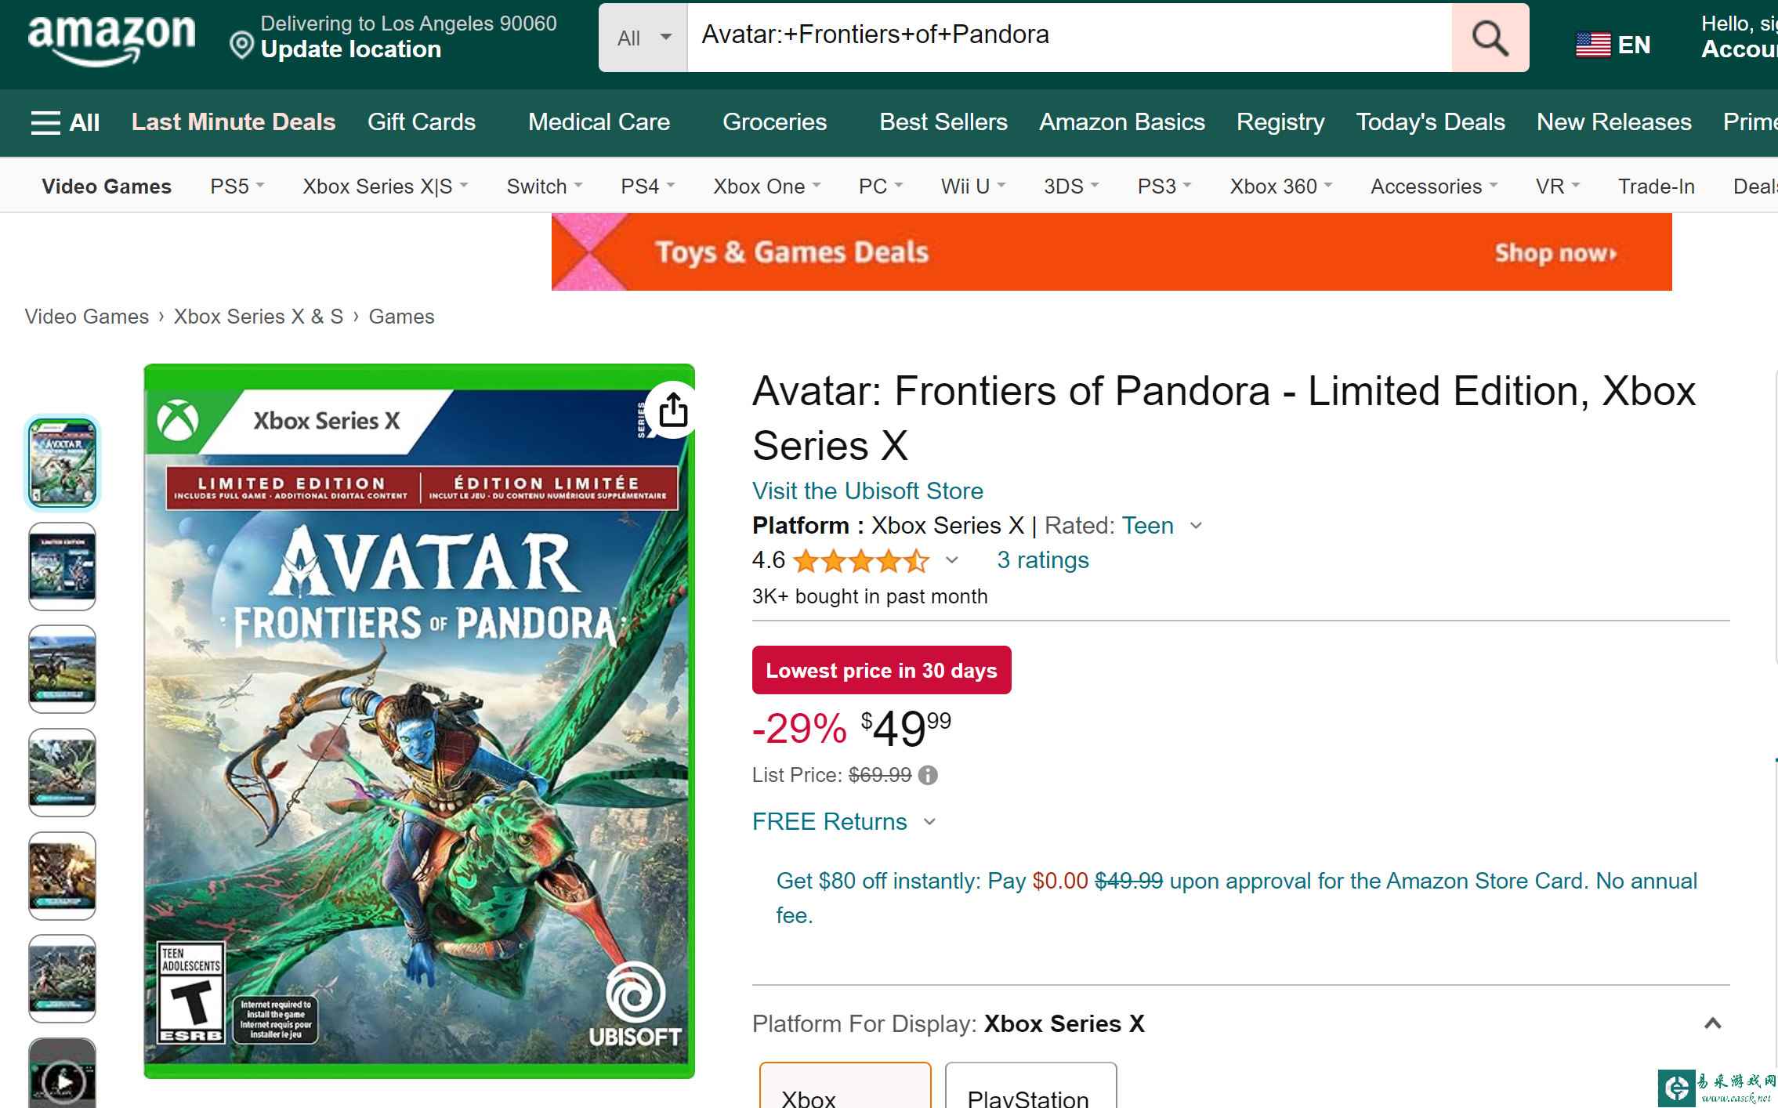The image size is (1778, 1108).
Task: Click the share icon on product image
Action: coord(673,410)
